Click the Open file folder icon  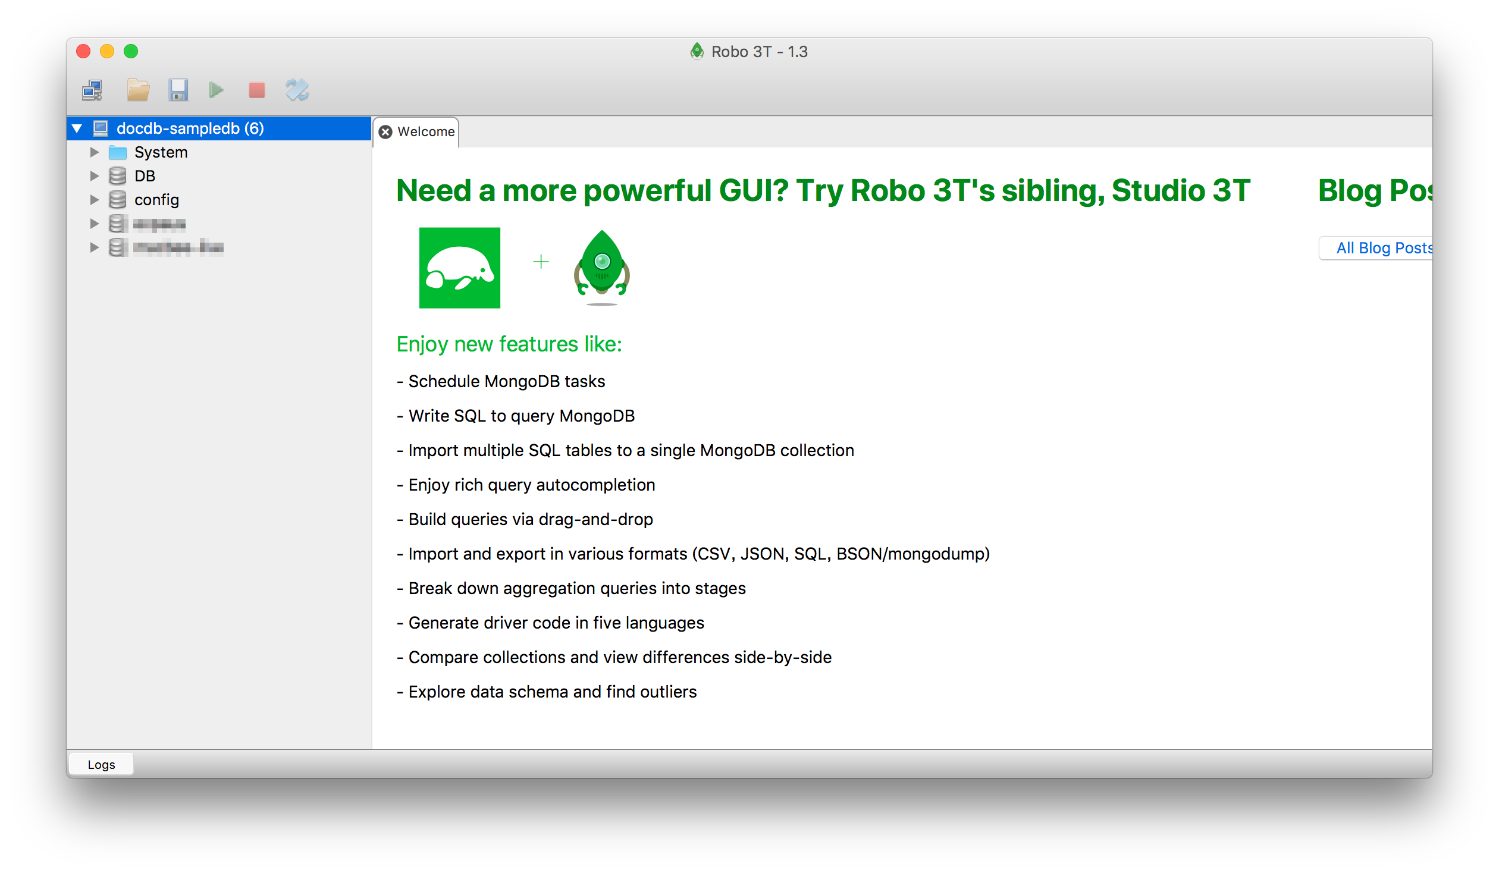[x=138, y=90]
